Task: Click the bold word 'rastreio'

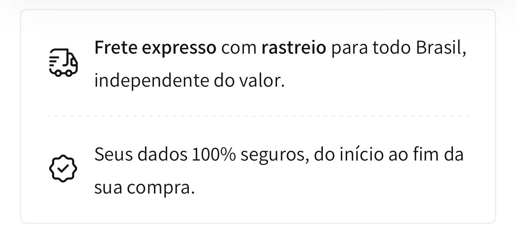Action: click(294, 48)
